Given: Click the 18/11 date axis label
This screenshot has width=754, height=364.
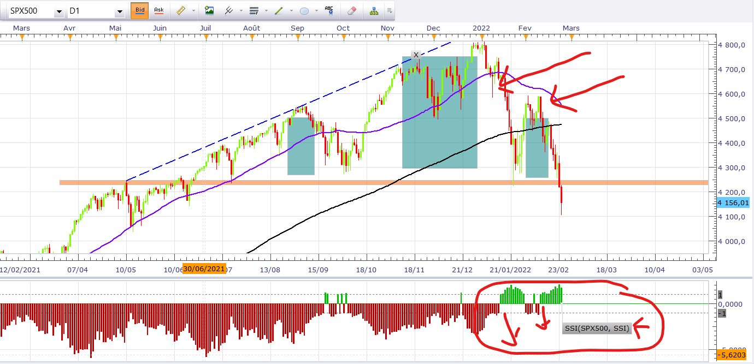Looking at the screenshot, I should click(415, 270).
